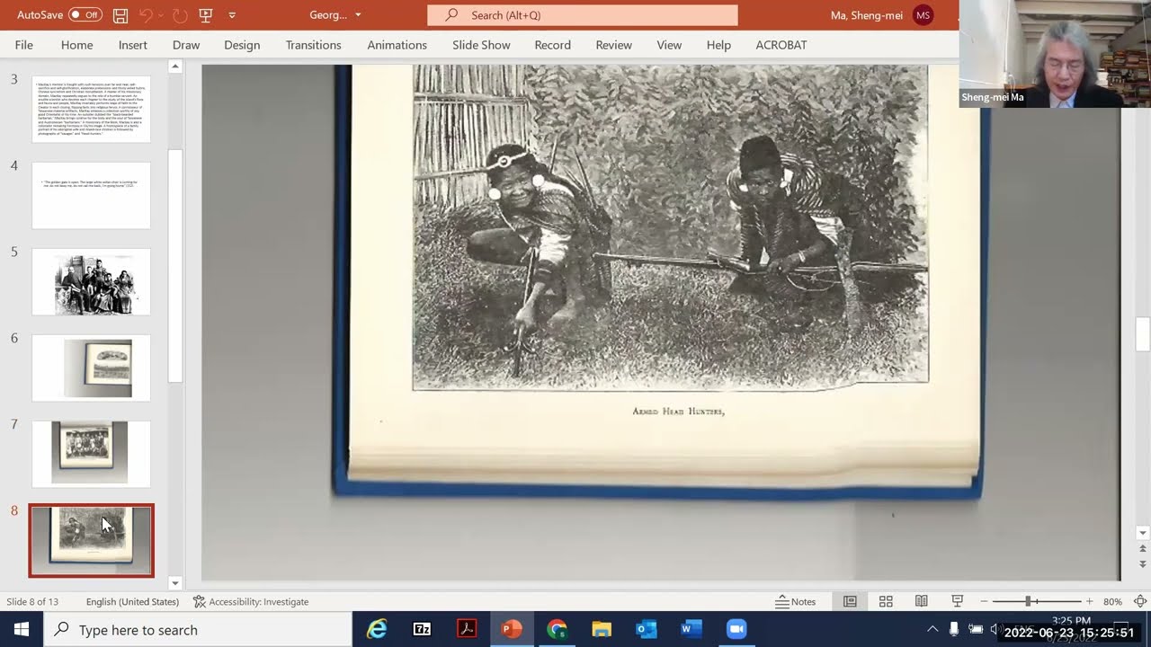Open Outlook from the taskbar
This screenshot has width=1151, height=647.
[647, 629]
